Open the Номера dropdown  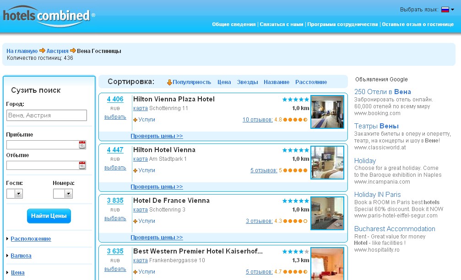click(x=63, y=194)
